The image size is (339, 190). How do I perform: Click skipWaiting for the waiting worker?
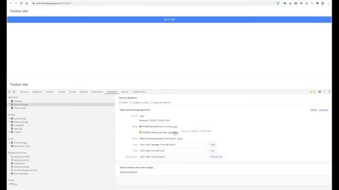point(173,132)
